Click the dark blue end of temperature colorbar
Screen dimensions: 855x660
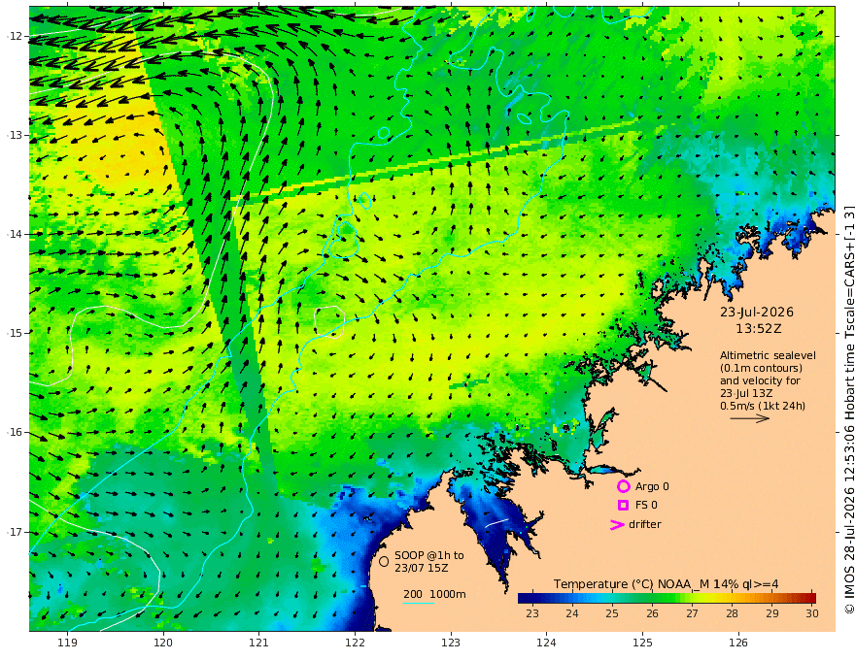(x=525, y=598)
